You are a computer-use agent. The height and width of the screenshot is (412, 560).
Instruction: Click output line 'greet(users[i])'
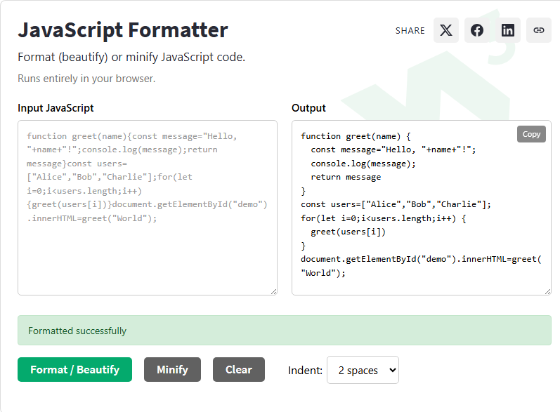coord(349,232)
